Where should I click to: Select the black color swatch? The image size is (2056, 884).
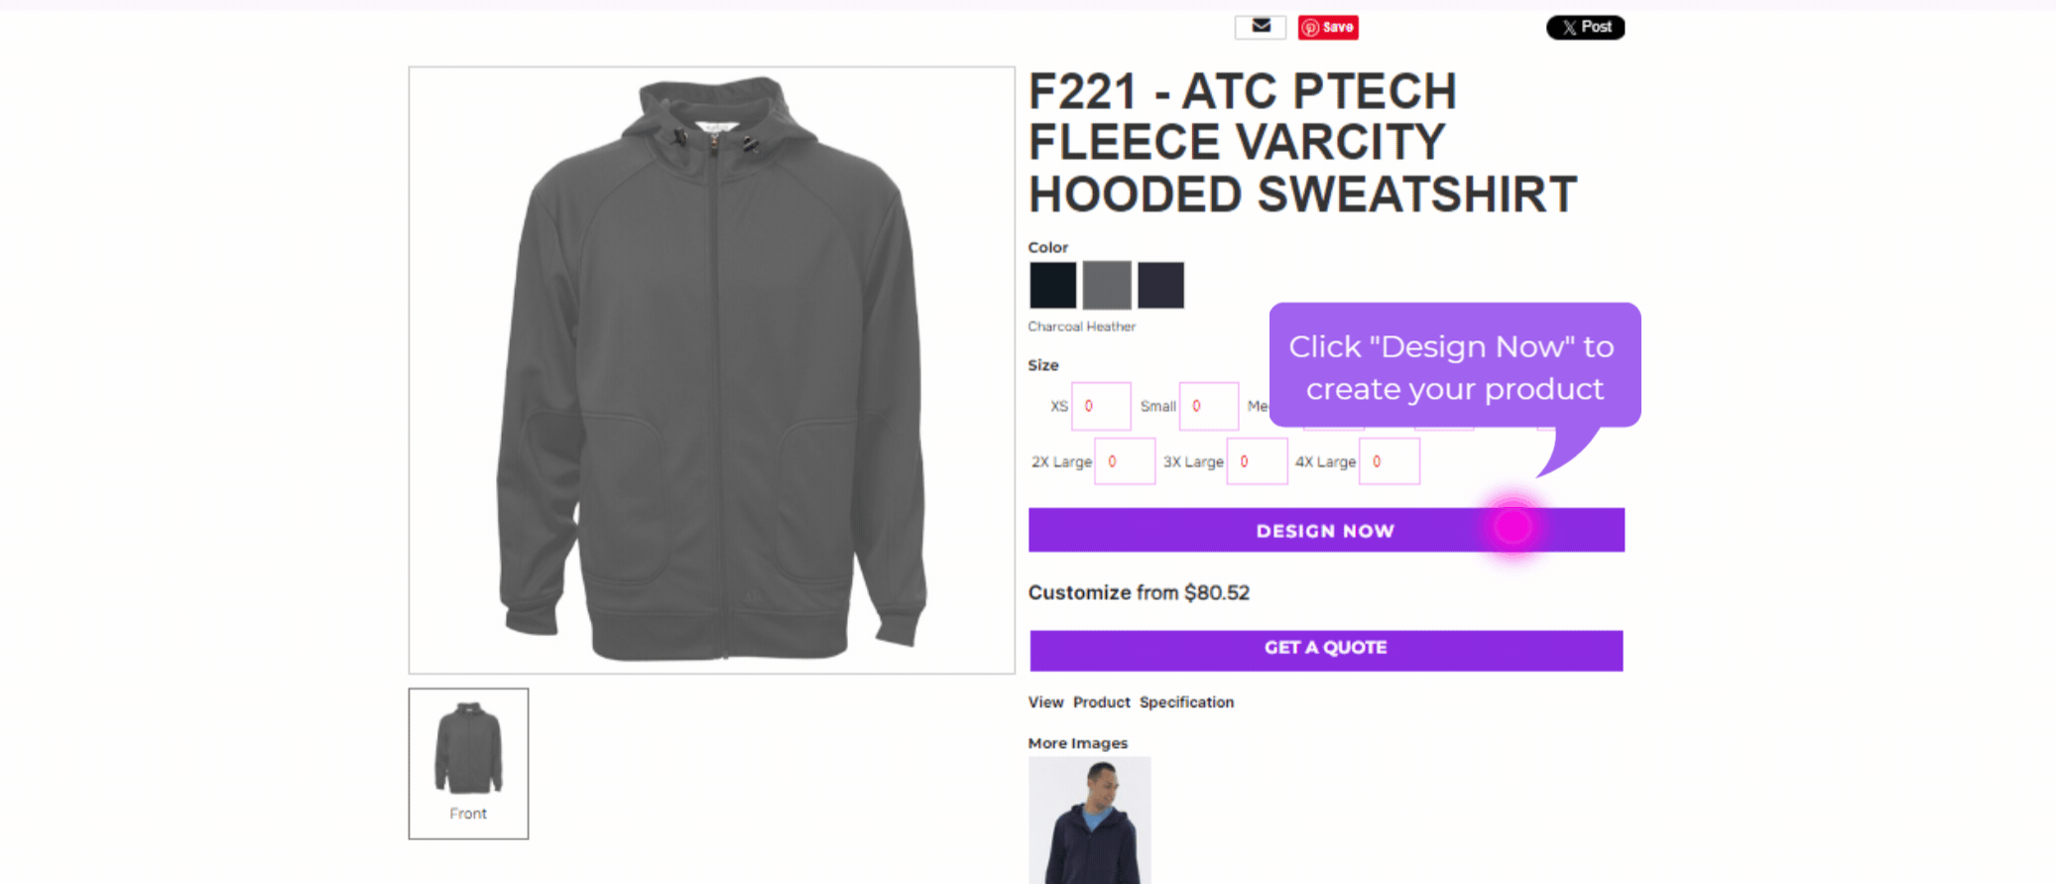[x=1052, y=286]
